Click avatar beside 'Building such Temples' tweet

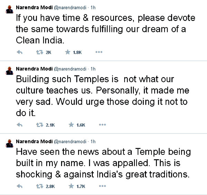click(9, 70)
